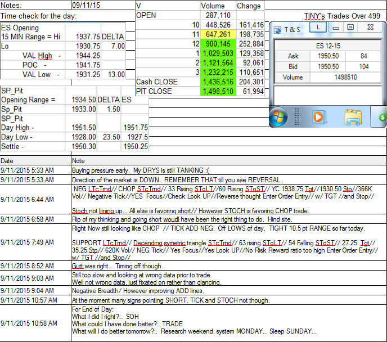Minimize the T & S window
387x342 pixels.
(x=336, y=28)
